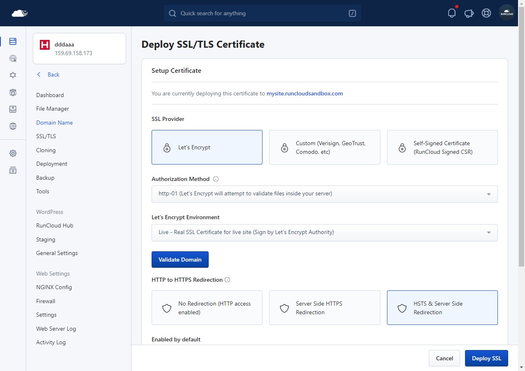The width and height of the screenshot is (525, 371).
Task: Click the Cancel button
Action: coord(444,358)
